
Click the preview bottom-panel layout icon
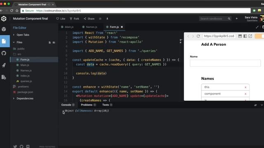tap(240, 36)
